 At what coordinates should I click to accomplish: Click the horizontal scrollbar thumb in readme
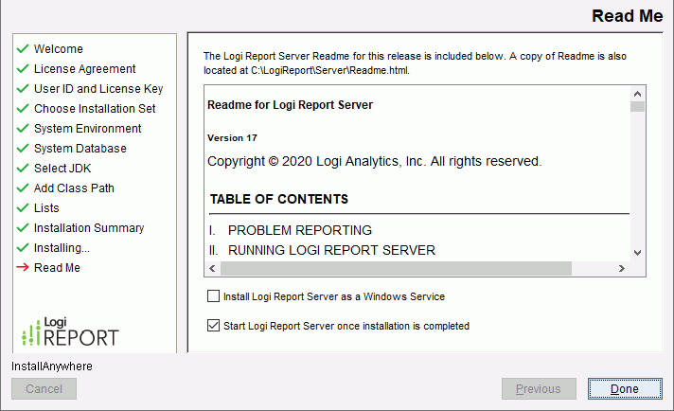tap(396, 268)
